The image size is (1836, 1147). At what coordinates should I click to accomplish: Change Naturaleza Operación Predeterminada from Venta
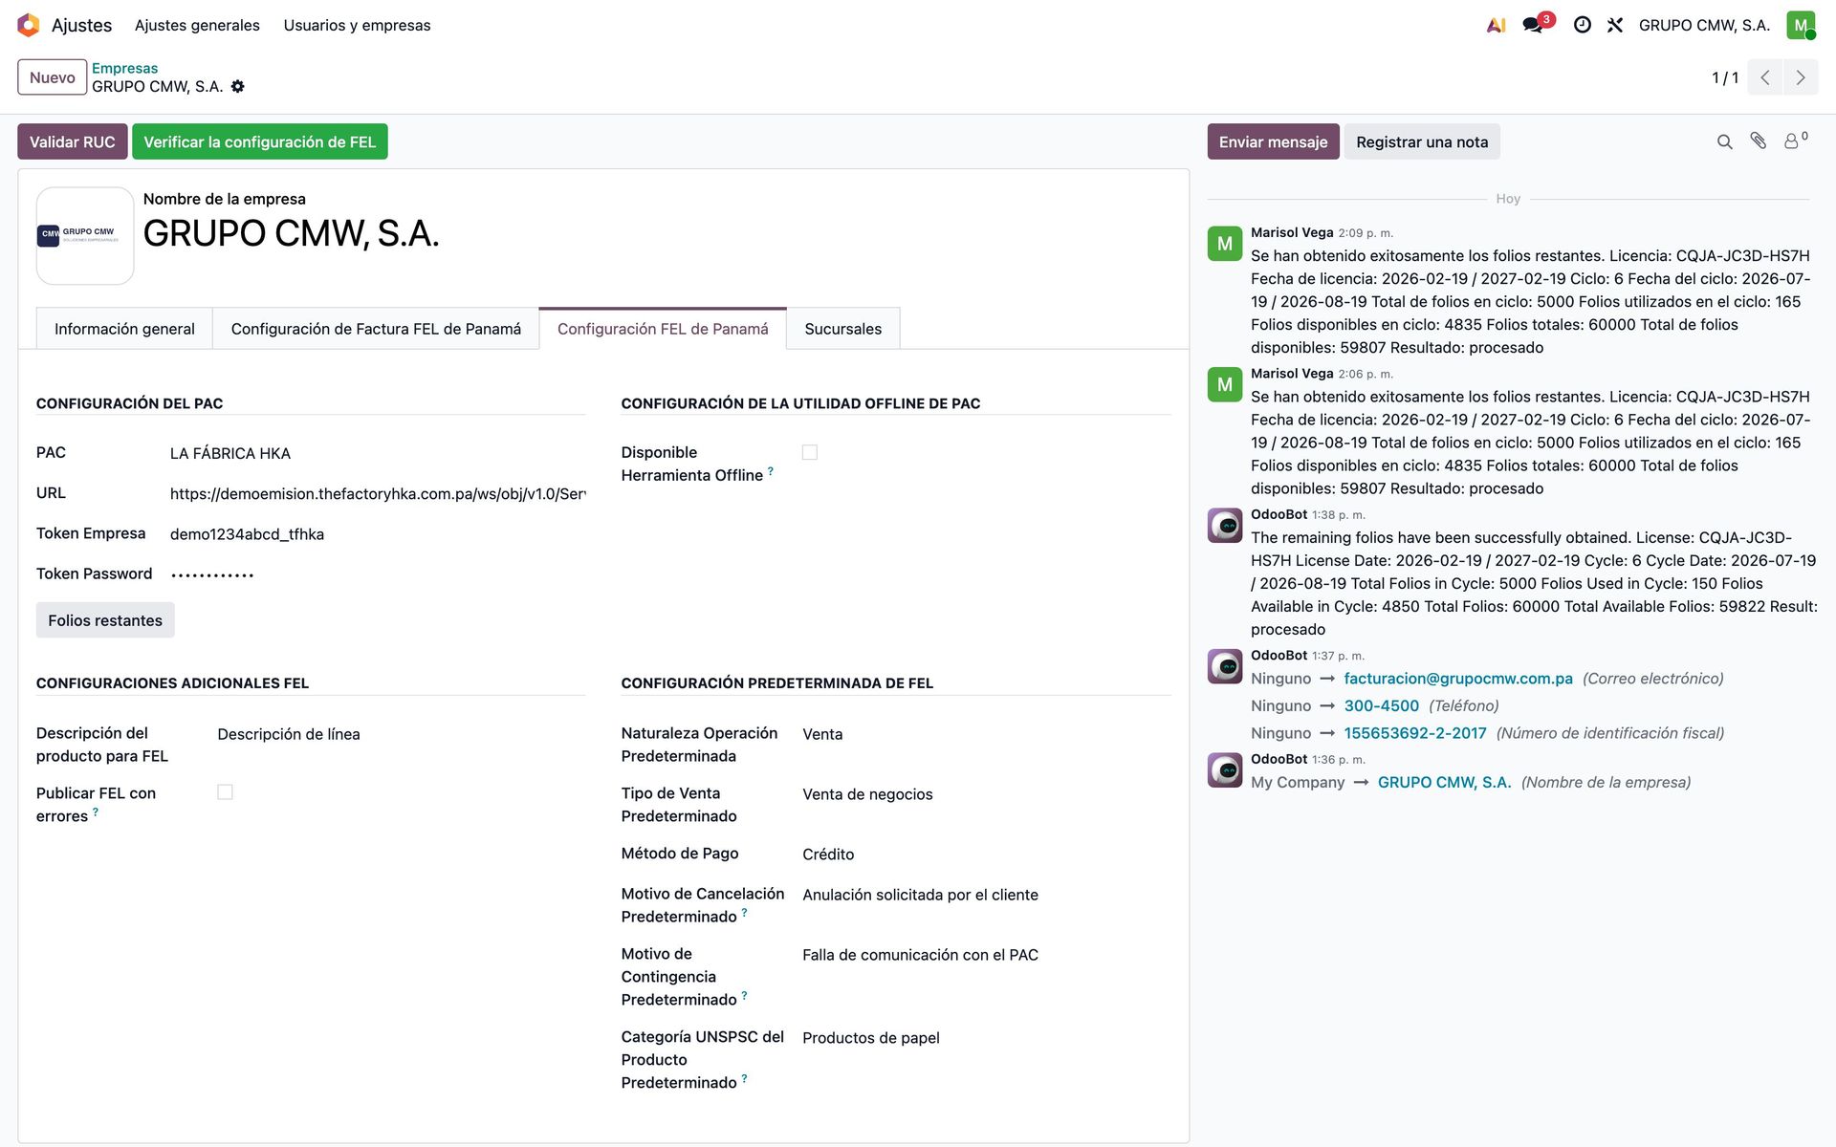click(x=987, y=734)
